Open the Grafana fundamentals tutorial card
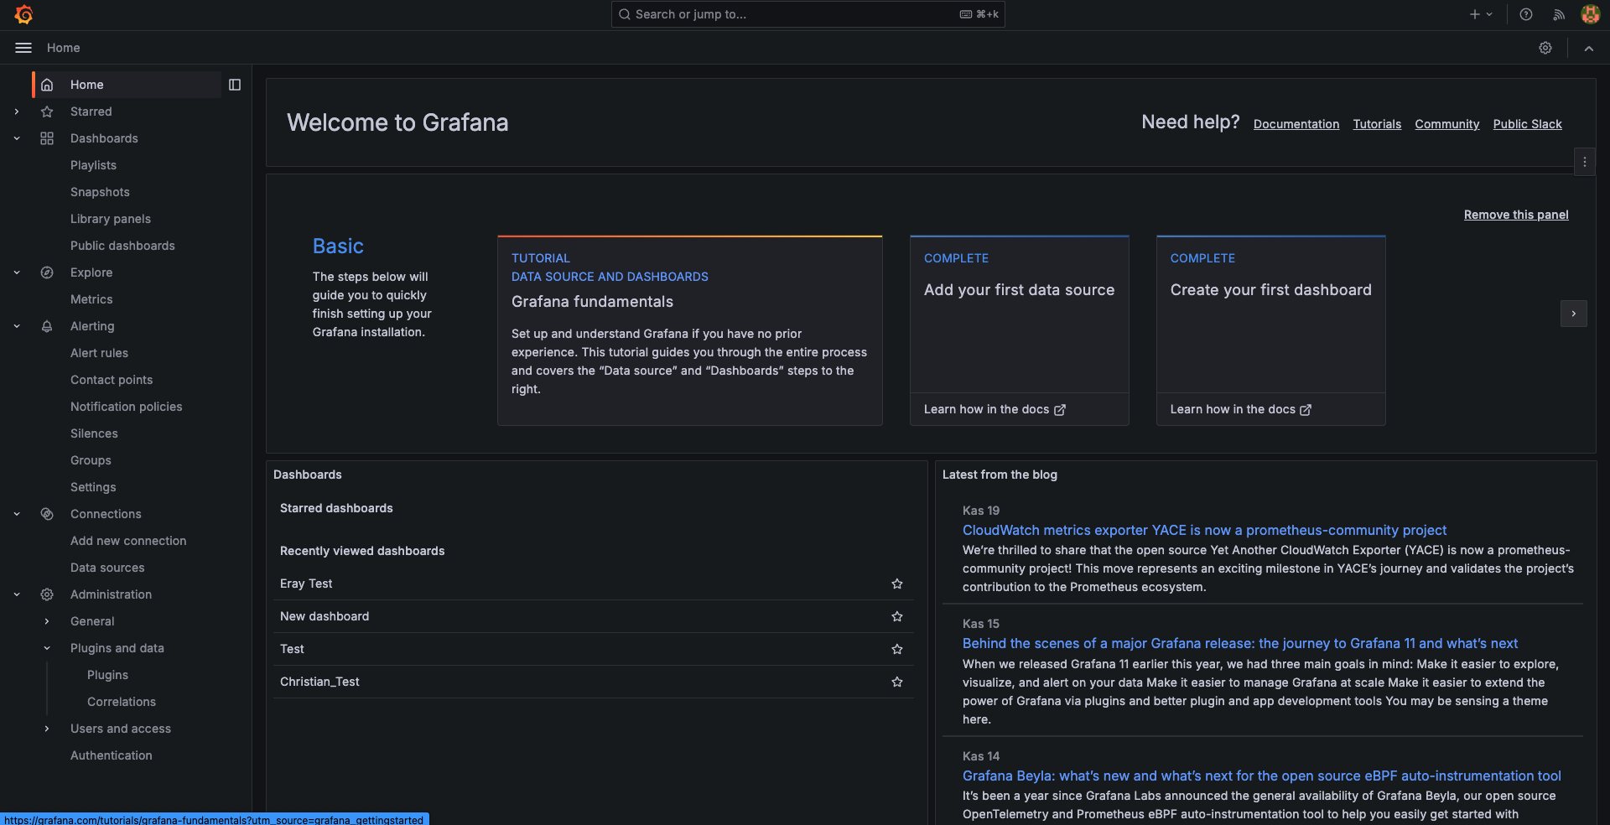The width and height of the screenshot is (1610, 825). [x=690, y=330]
